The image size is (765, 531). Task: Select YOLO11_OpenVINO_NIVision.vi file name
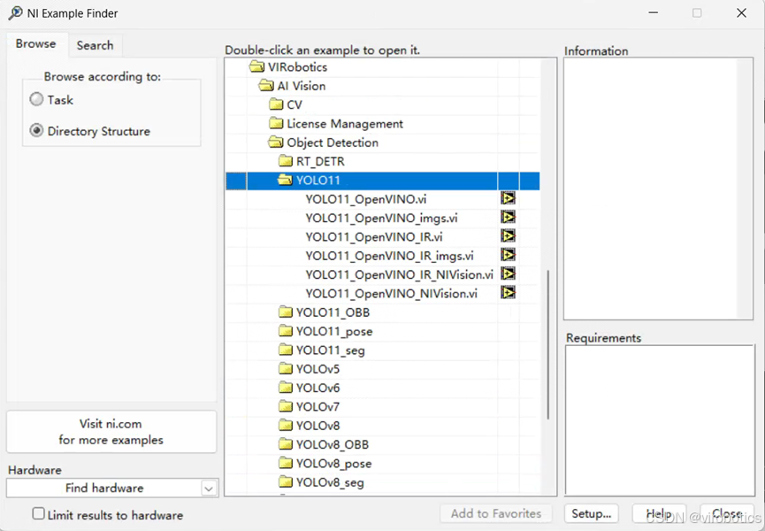[391, 294]
